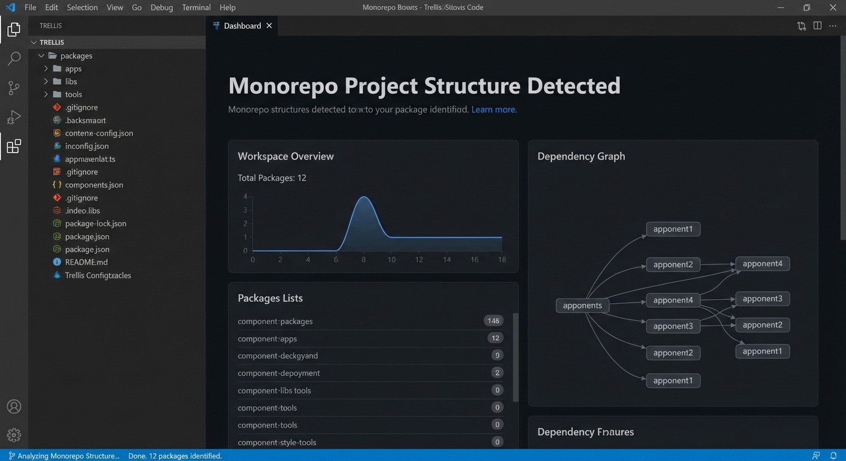Screen dimensions: 846x461
Task: Open the Explorer view in activity bar
Action: point(14,29)
